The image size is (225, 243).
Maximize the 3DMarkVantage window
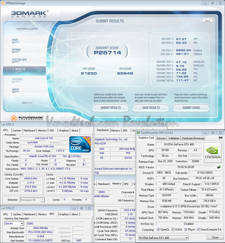(x=212, y=3)
